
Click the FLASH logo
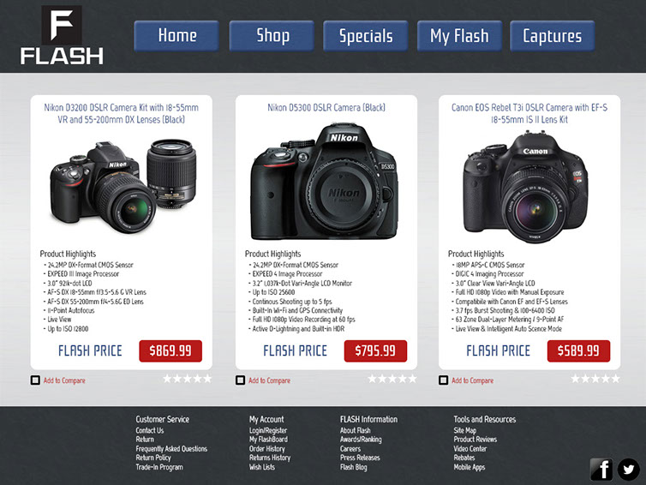coord(62,35)
